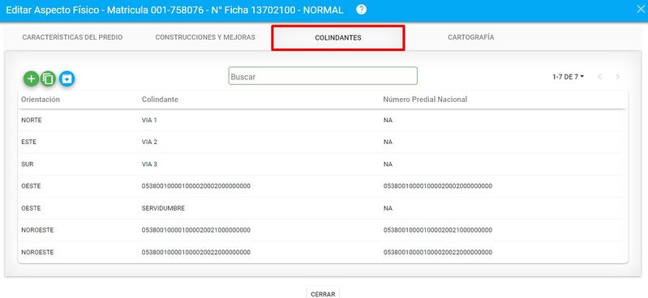
Task: Sort by Orientación column header
Action: (x=41, y=100)
